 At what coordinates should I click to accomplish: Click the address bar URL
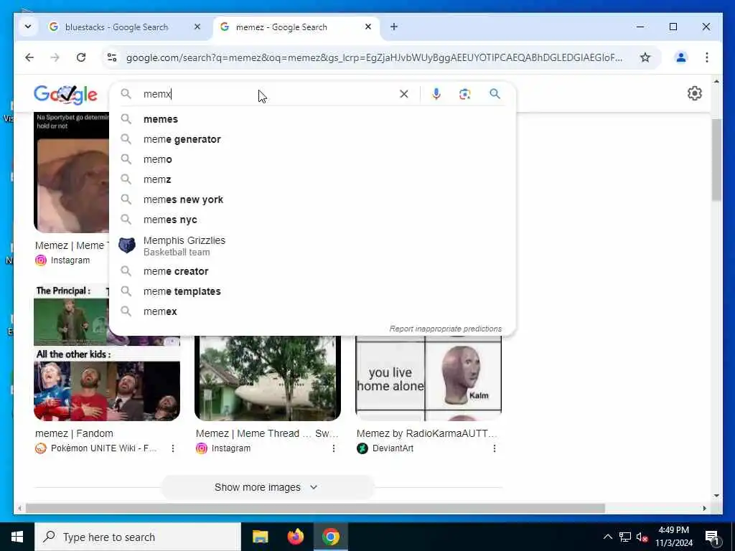pos(374,57)
